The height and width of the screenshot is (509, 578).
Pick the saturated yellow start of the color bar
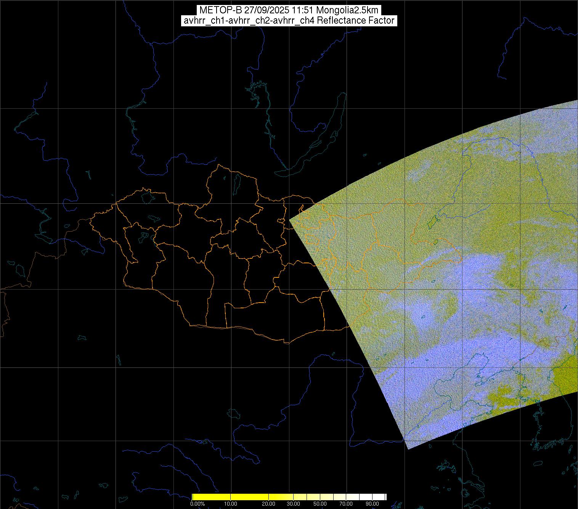194,497
